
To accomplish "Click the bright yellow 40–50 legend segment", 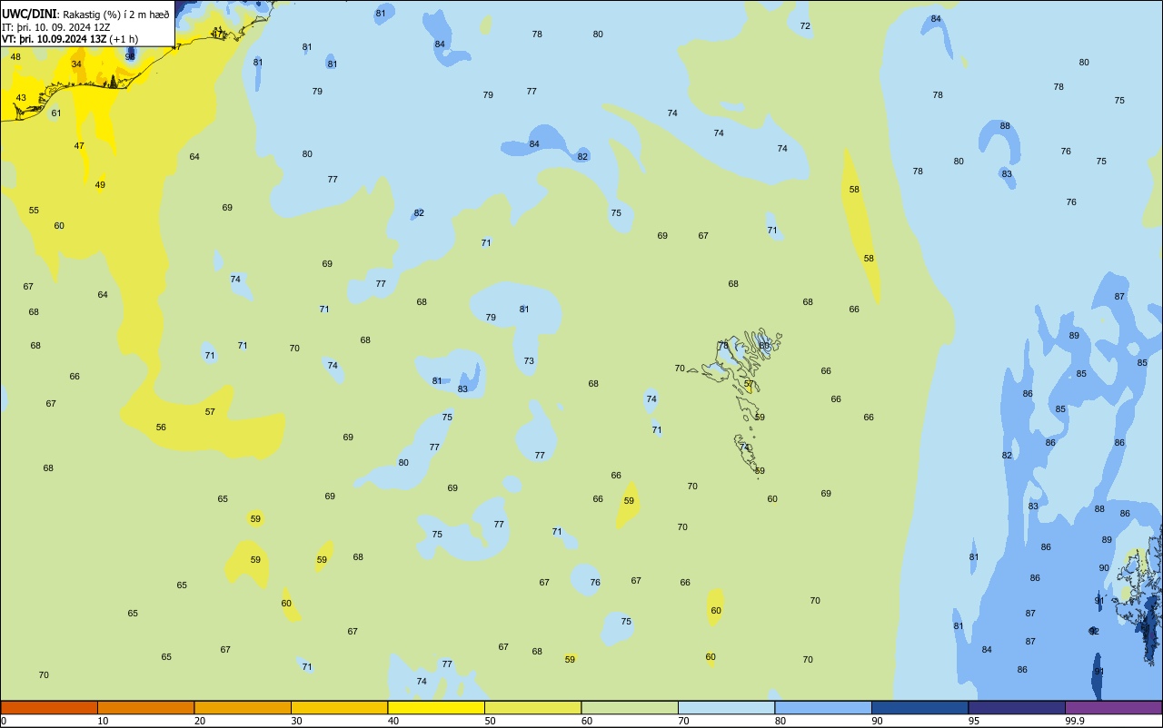I will pos(436,707).
